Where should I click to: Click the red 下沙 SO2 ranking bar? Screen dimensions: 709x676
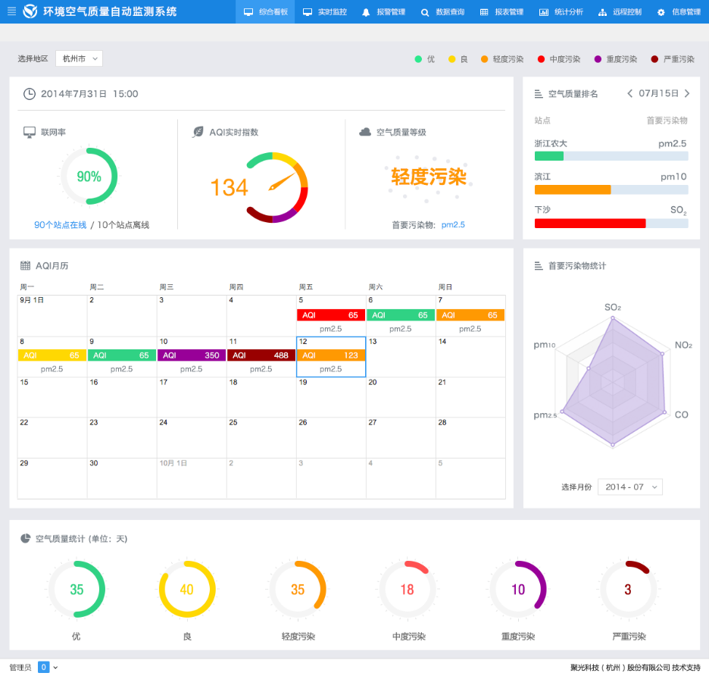[590, 224]
